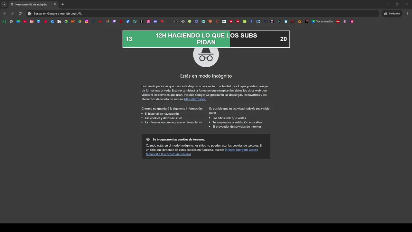The height and width of the screenshot is (232, 412).
Task: Close the Nueva pestaña de incógnito tab
Action: [55, 5]
